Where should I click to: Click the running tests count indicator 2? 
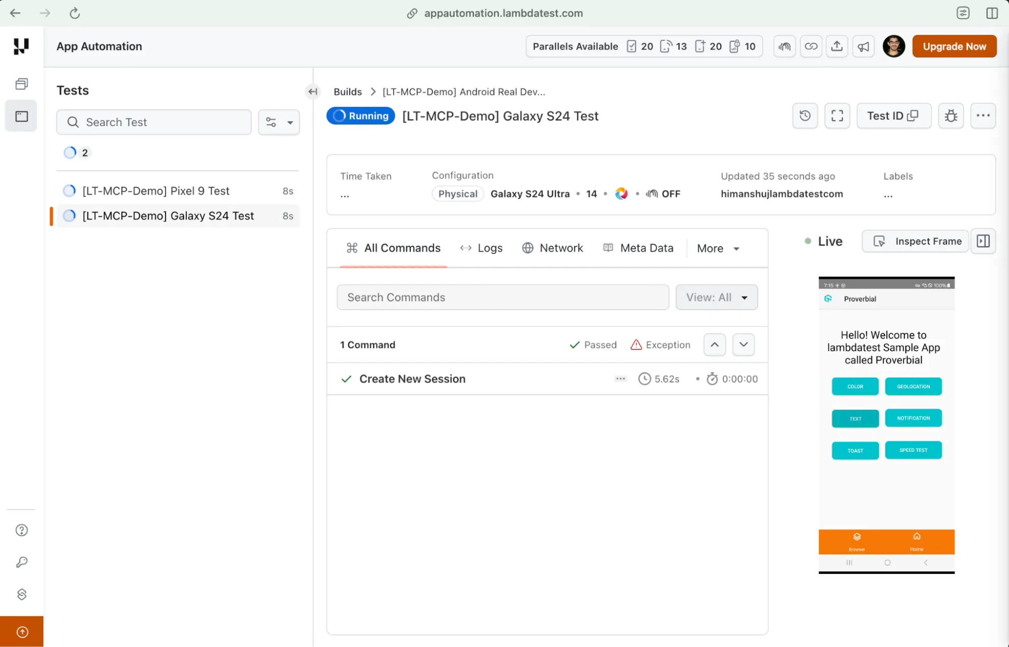(77, 153)
